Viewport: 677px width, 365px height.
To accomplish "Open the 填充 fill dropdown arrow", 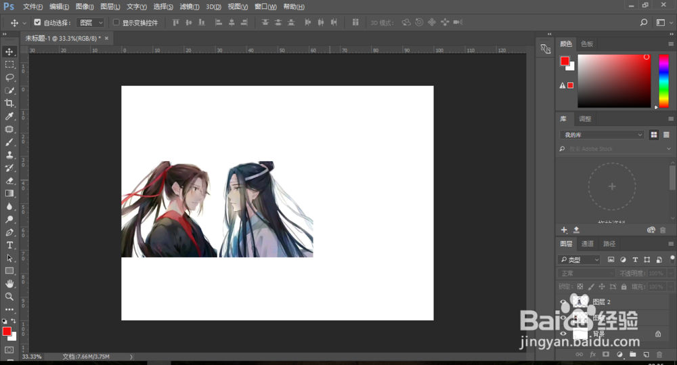I will (670, 286).
